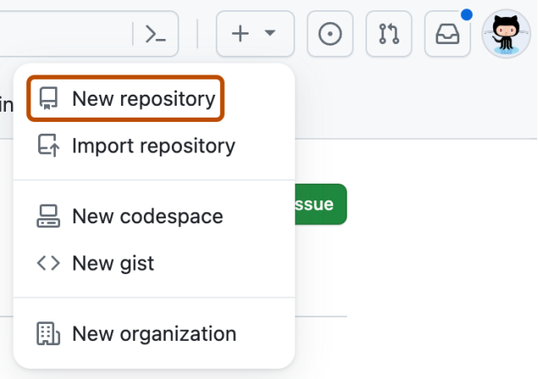Open the notifications inbox icon
Viewport: 538px width, 379px height.
point(447,34)
